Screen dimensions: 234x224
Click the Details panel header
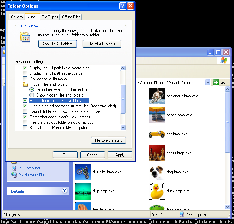coord(38,191)
